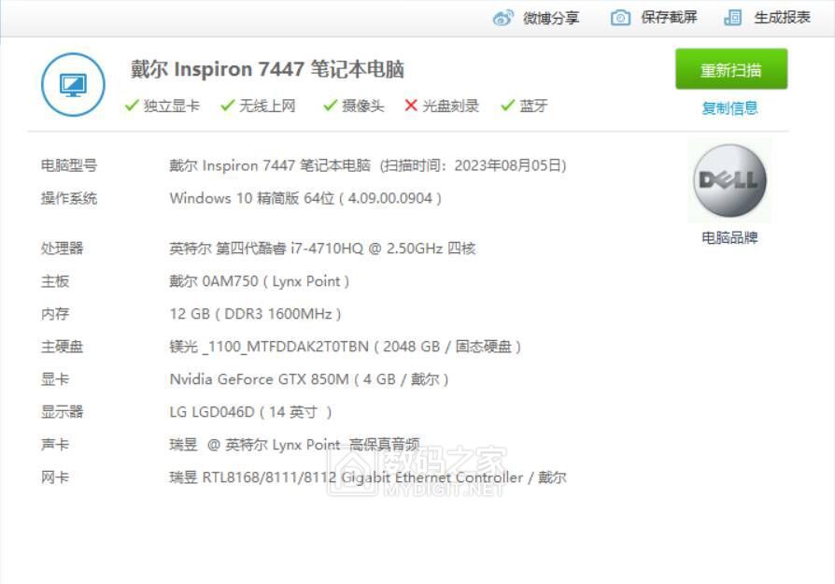Click the 显示器 row label

pos(62,412)
